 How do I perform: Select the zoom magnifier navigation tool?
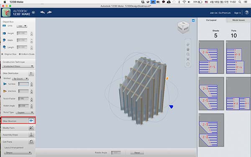tap(188, 54)
